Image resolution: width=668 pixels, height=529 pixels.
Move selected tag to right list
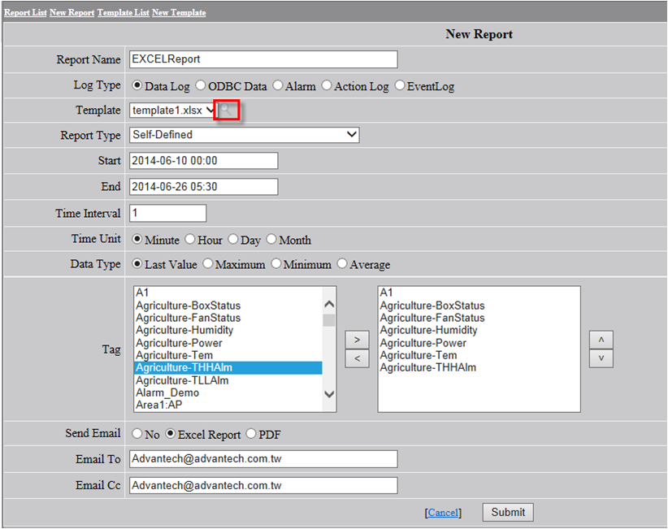[357, 338]
